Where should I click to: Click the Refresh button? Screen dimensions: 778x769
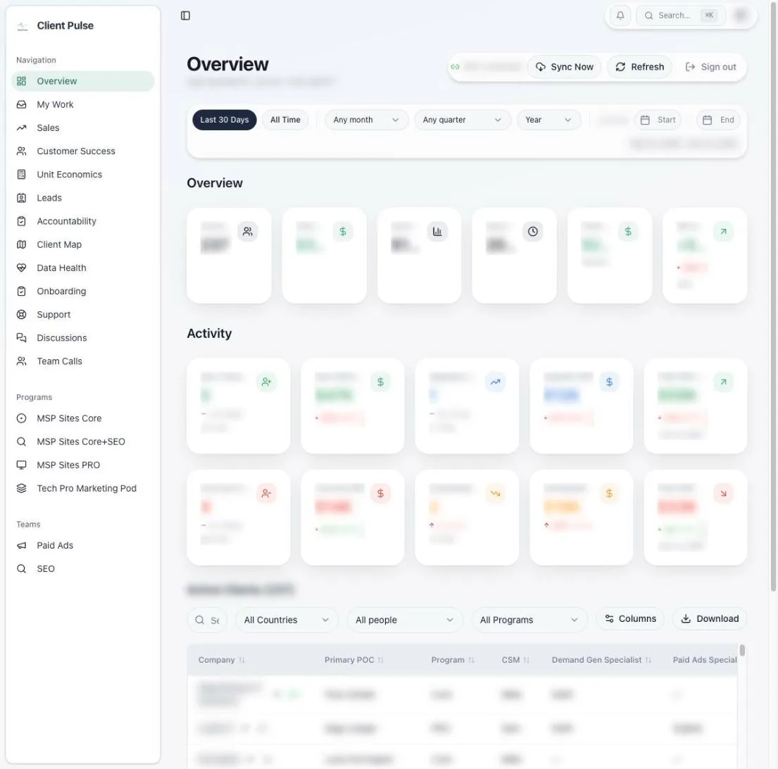(x=639, y=67)
